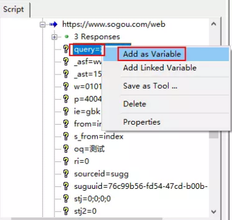Click the question mark icon beside w=0101

pos(66,86)
